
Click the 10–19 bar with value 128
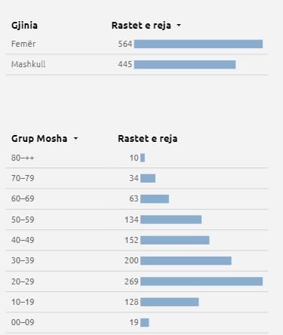pyautogui.click(x=170, y=302)
